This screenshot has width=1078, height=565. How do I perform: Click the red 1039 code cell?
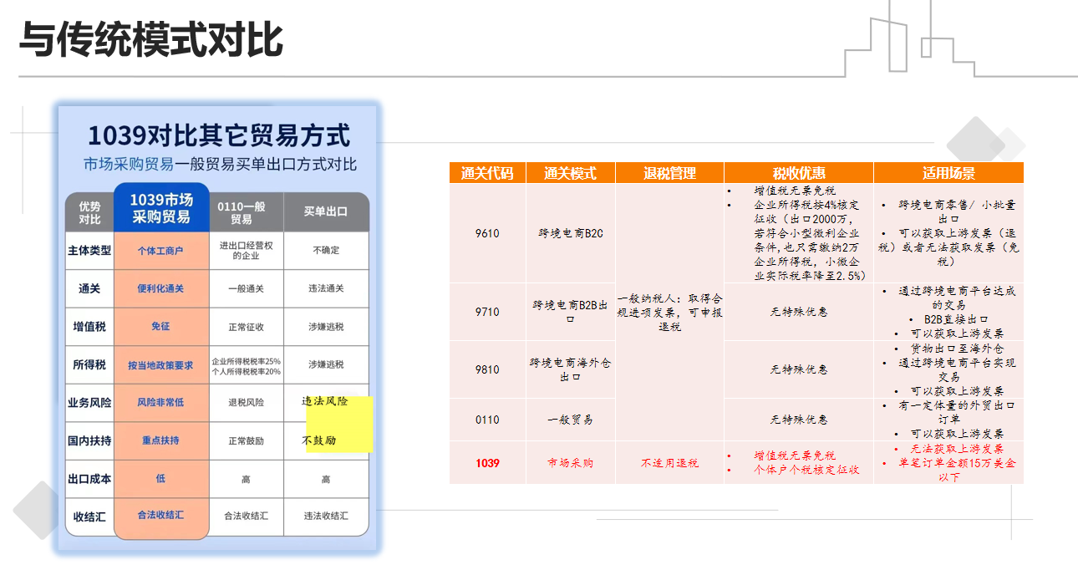(487, 462)
